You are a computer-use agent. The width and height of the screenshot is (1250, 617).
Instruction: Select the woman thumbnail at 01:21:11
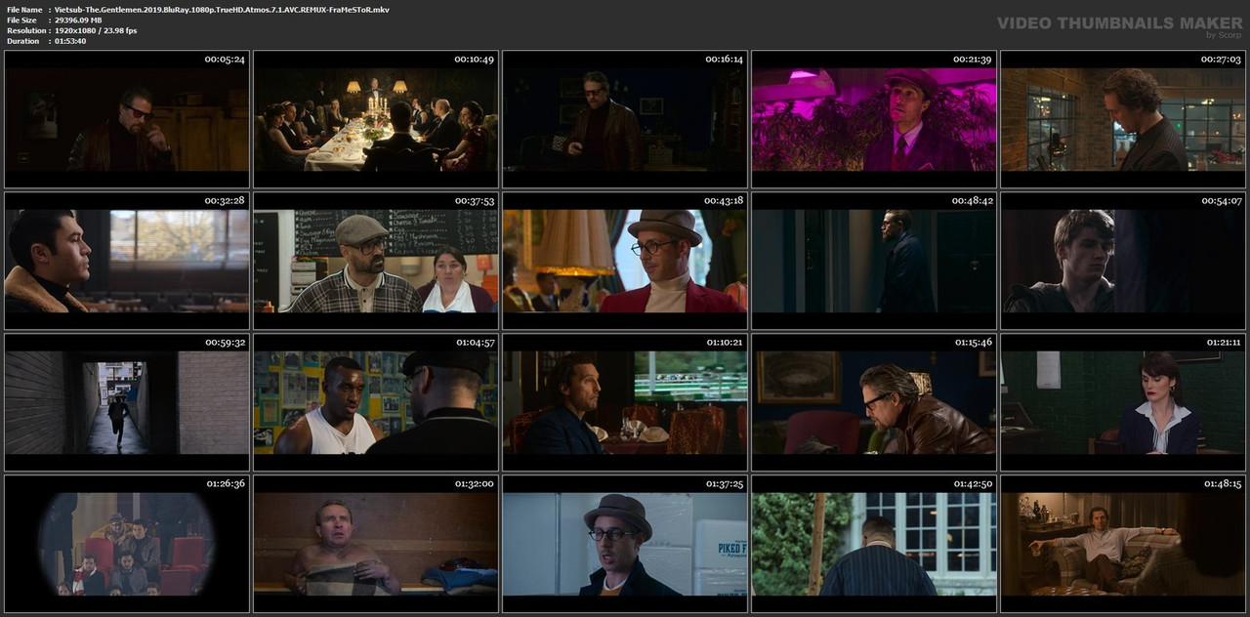[1123, 402]
